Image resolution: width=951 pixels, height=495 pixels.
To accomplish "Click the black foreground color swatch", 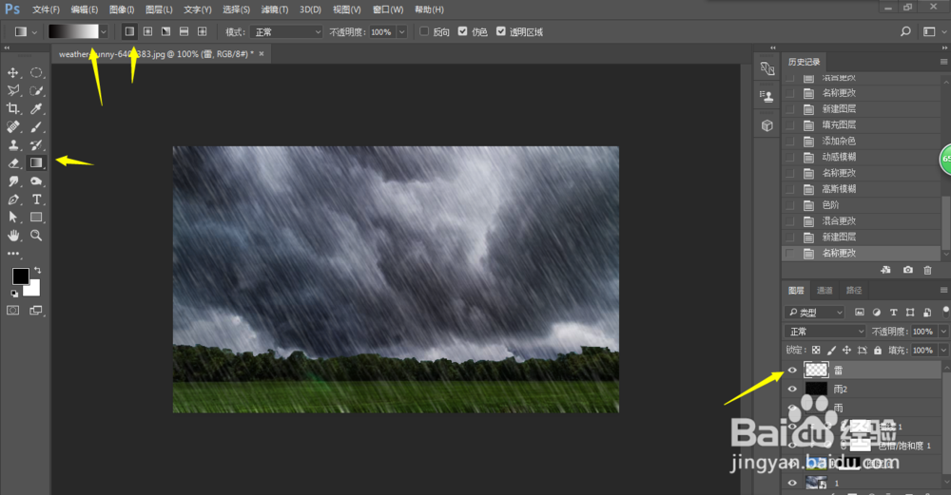I will [20, 276].
